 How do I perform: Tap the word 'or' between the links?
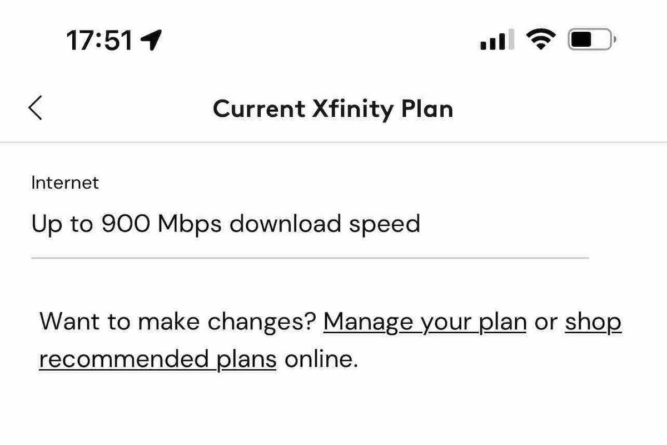pyautogui.click(x=546, y=323)
